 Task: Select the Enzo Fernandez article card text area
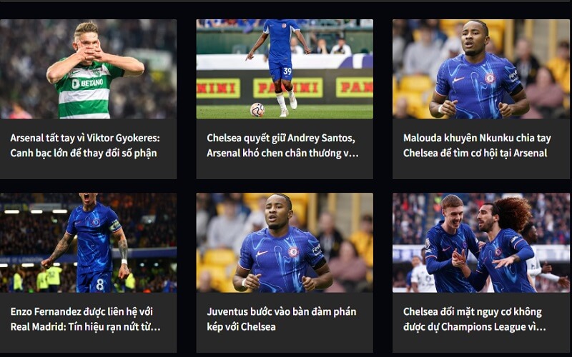pyautogui.click(x=88, y=323)
